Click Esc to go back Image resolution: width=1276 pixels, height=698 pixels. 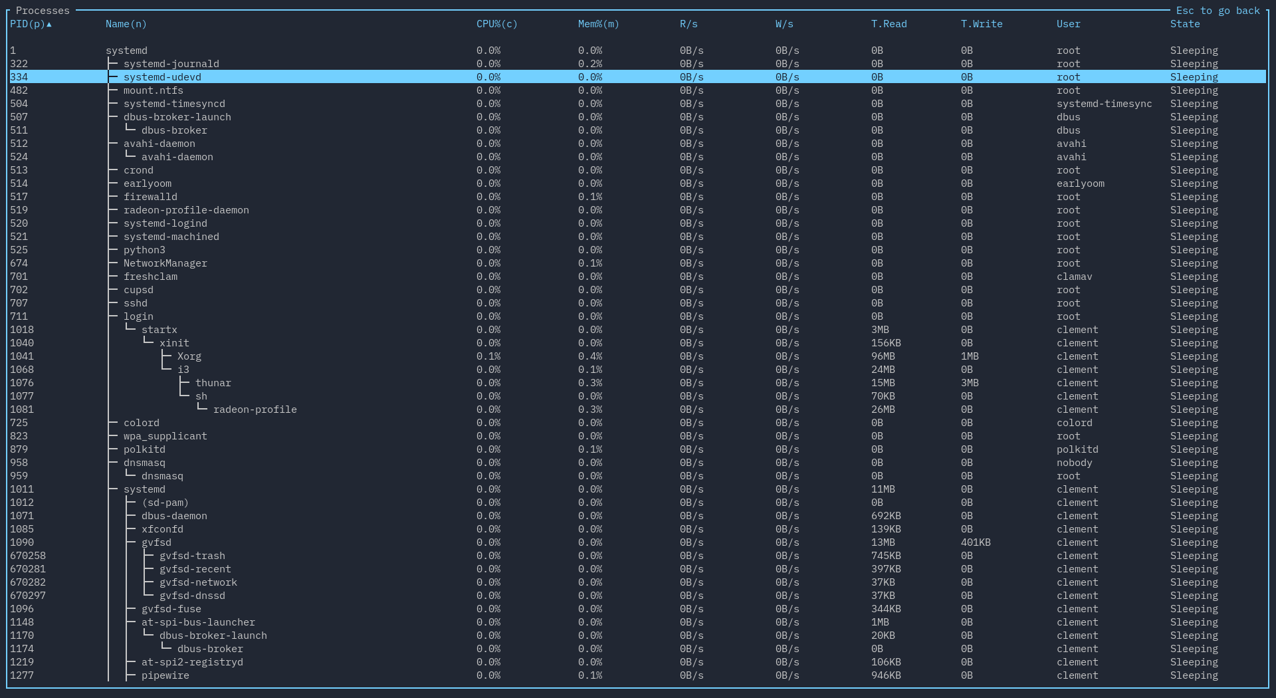pos(1218,11)
